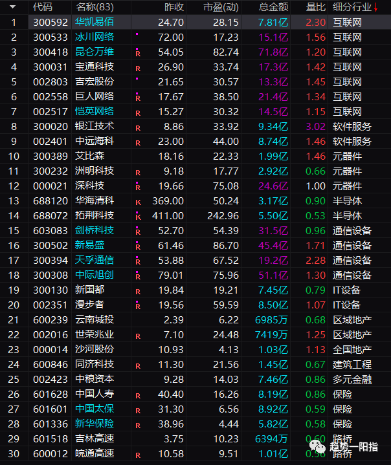This screenshot has height=465, width=391.
Task: Click 深科技 total amount 24.6亿
Action: (273, 186)
